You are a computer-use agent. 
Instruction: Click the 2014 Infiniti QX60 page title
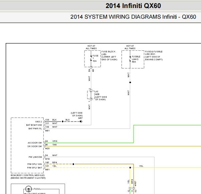pos(133,6)
